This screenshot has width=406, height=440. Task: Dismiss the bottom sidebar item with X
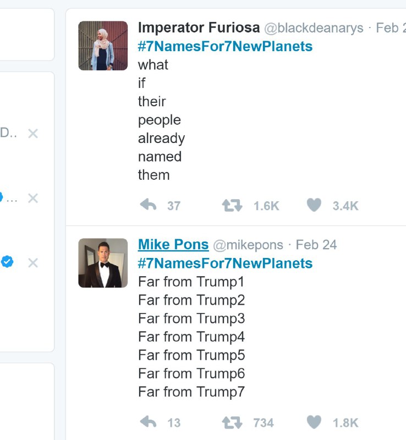(33, 263)
